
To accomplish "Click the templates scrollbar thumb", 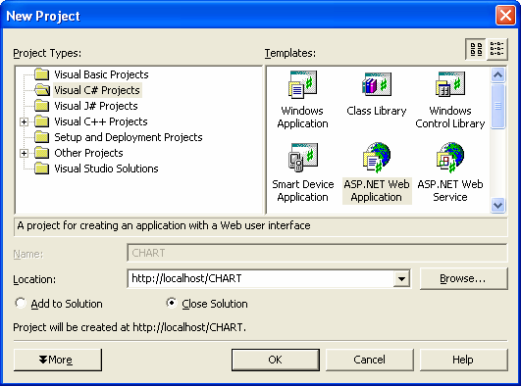I will pos(497,106).
